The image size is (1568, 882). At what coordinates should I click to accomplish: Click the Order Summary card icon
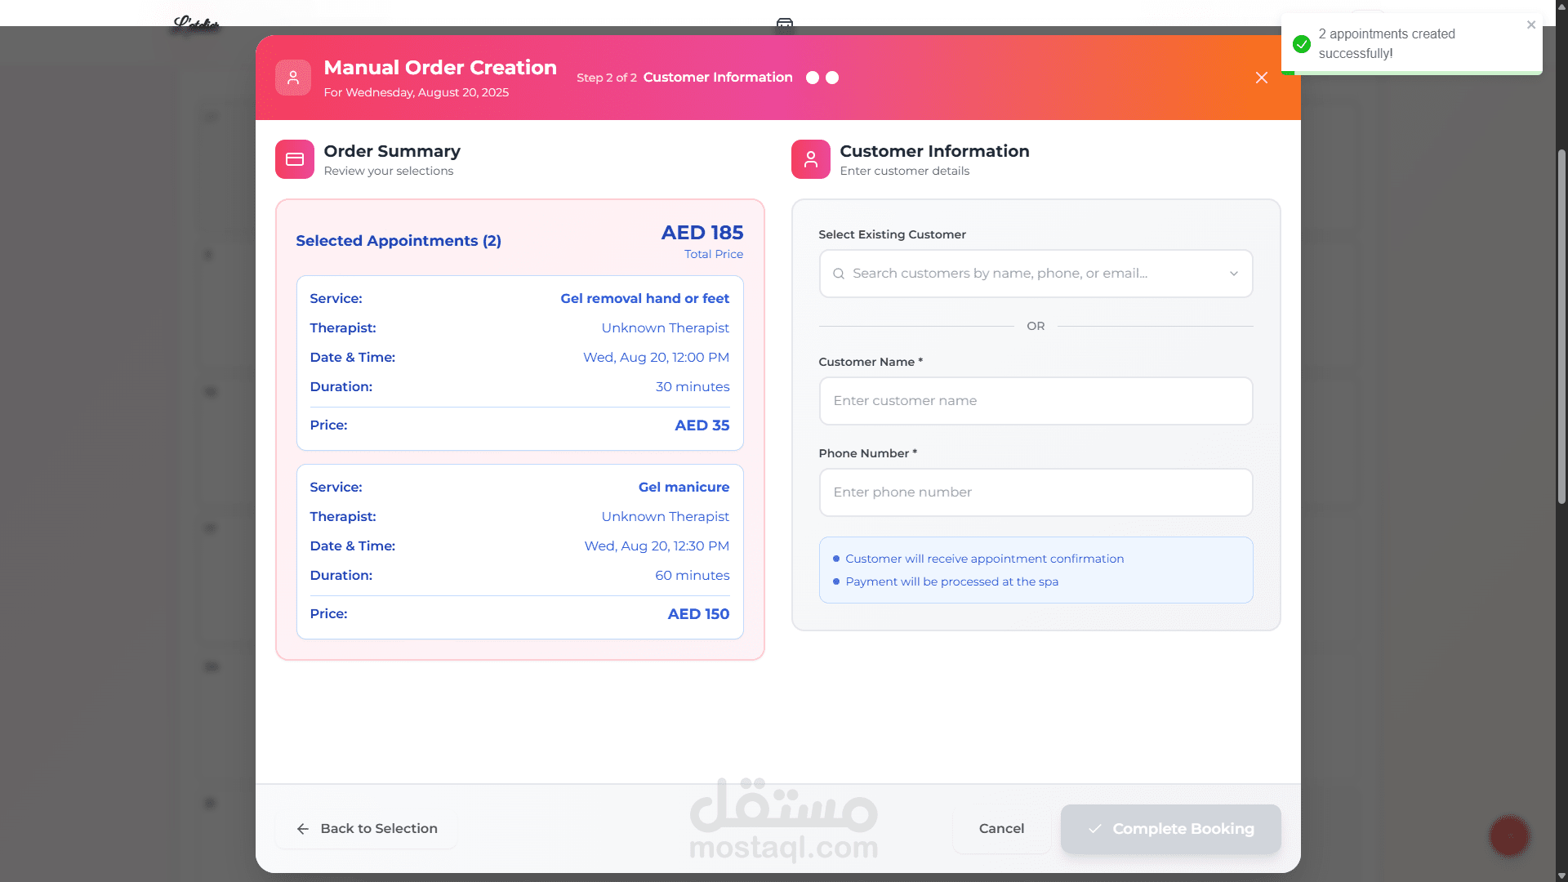click(294, 159)
